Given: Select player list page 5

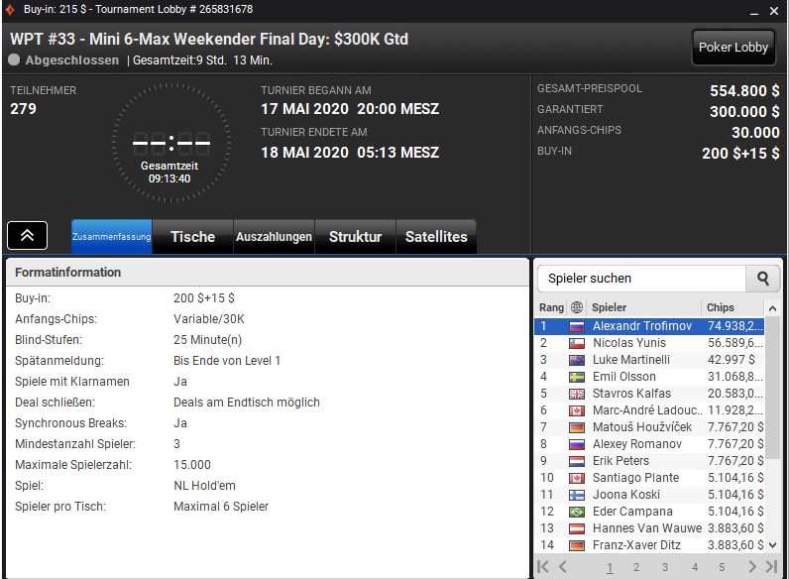Looking at the screenshot, I should click(722, 567).
